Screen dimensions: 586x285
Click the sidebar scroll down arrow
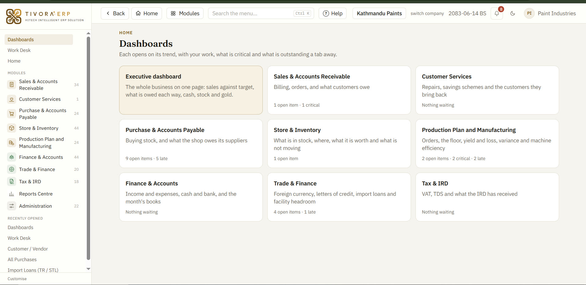pos(88,269)
